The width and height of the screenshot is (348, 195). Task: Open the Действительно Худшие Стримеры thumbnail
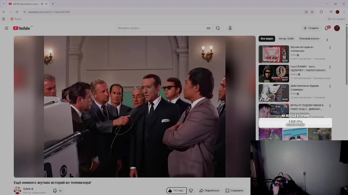point(274,93)
